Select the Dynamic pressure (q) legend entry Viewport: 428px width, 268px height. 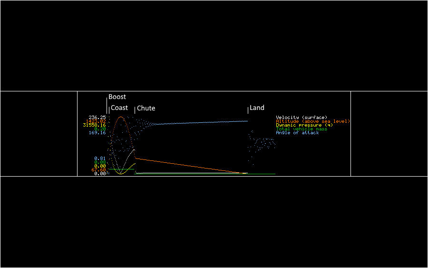pyautogui.click(x=304, y=125)
